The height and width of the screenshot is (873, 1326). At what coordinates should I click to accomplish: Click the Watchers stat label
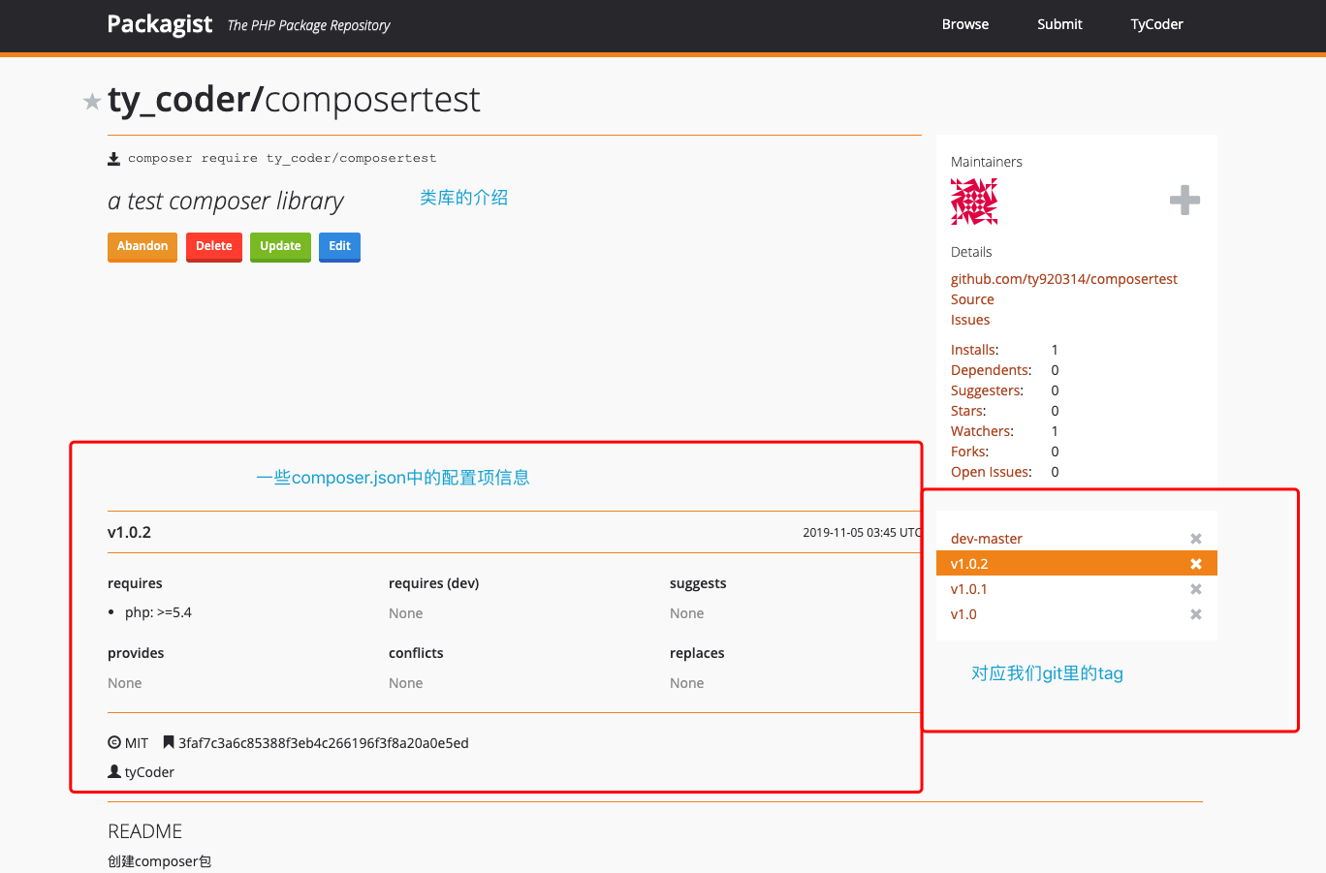[x=982, y=431]
